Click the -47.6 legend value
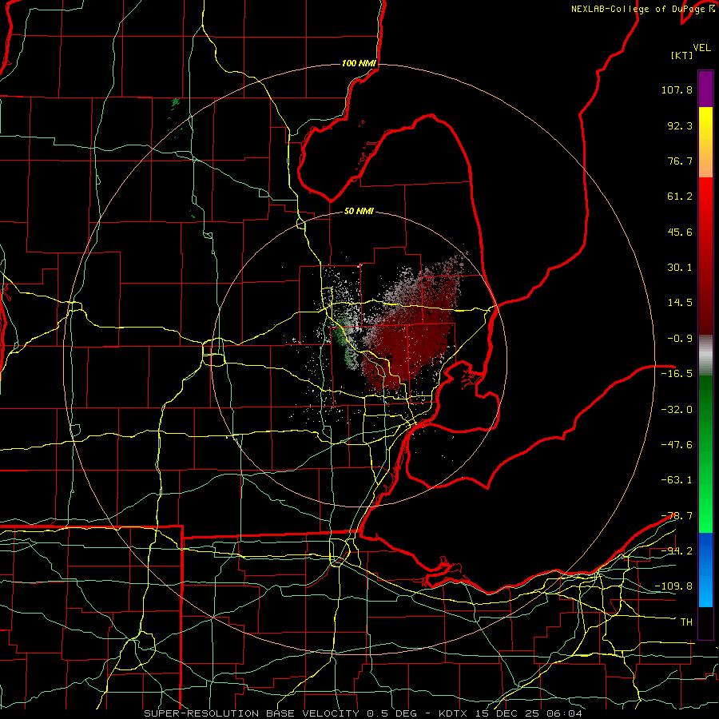The height and width of the screenshot is (719, 719). tap(677, 445)
